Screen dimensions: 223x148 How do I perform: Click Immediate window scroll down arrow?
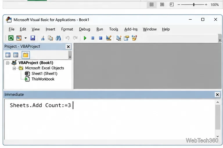[x=217, y=136]
